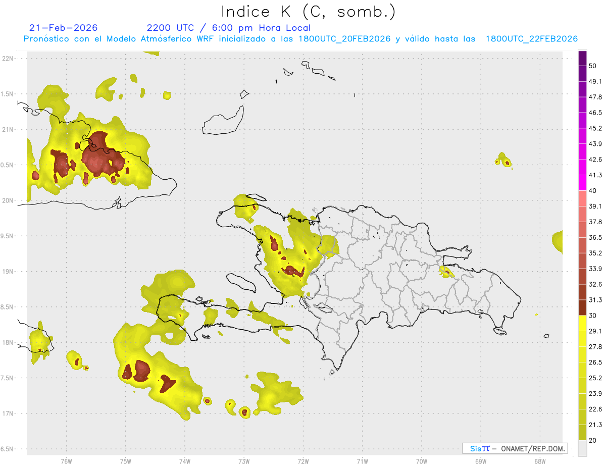Screen dimensions: 606x468
Task: Click the "74W" longitude label
Action: [185, 461]
